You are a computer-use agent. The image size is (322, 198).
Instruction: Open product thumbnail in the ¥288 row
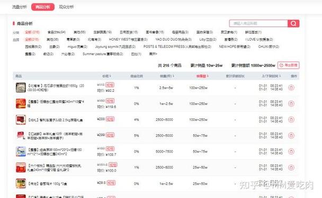point(21,119)
